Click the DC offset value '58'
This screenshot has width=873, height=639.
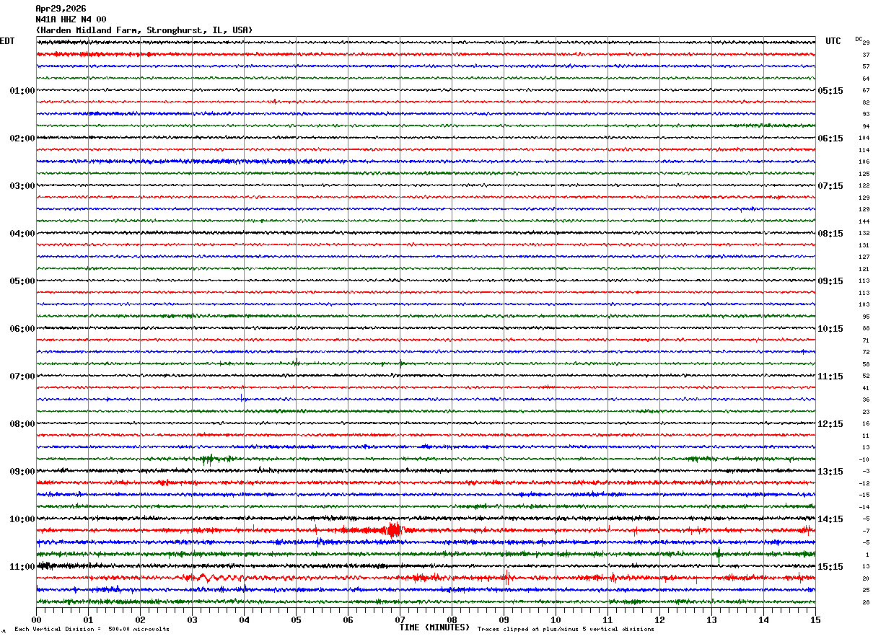[x=866, y=364]
